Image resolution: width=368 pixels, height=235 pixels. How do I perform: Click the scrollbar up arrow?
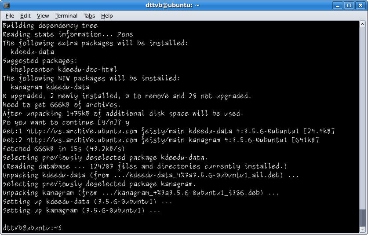(362, 24)
